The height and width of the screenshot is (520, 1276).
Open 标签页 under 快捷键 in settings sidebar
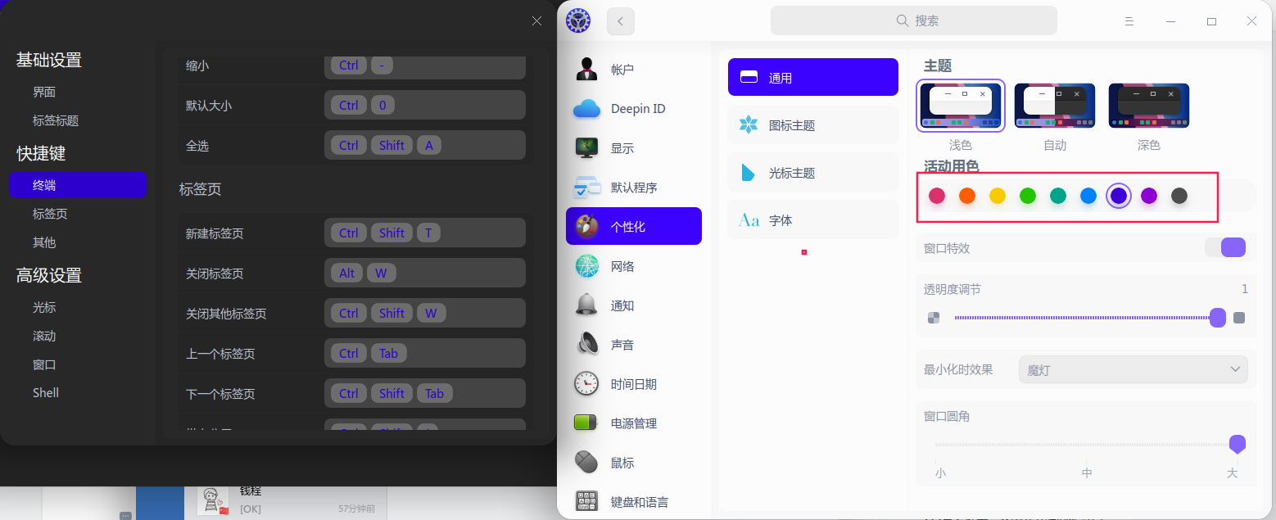(x=50, y=214)
